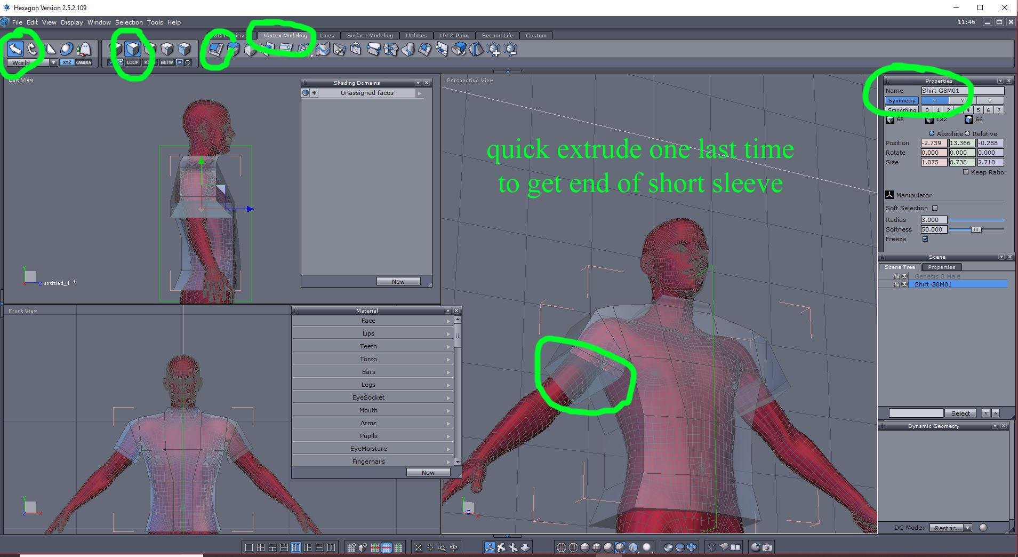Open the Tools menu

(155, 22)
